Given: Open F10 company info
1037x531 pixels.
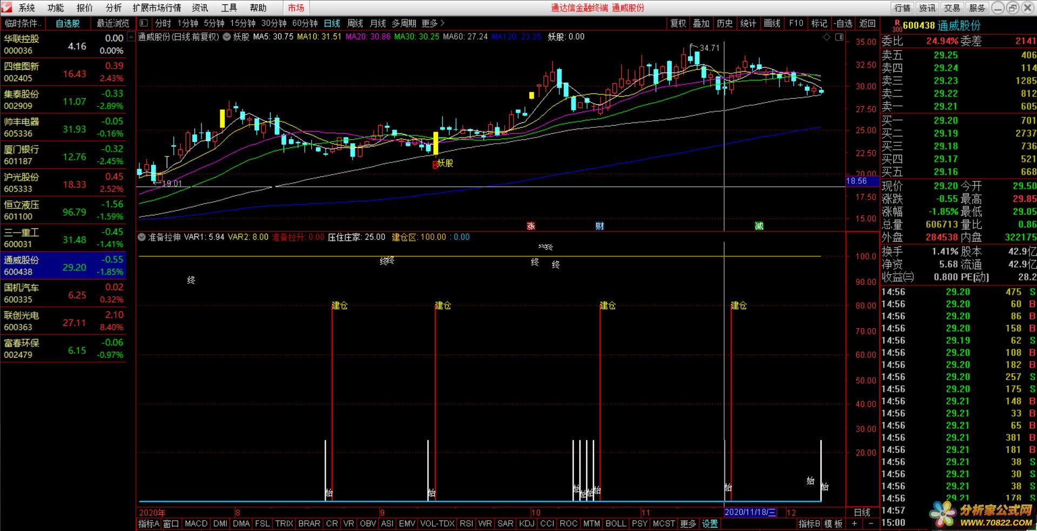Looking at the screenshot, I should (x=796, y=23).
